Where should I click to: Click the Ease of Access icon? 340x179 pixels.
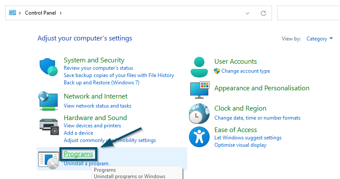pos(199,137)
